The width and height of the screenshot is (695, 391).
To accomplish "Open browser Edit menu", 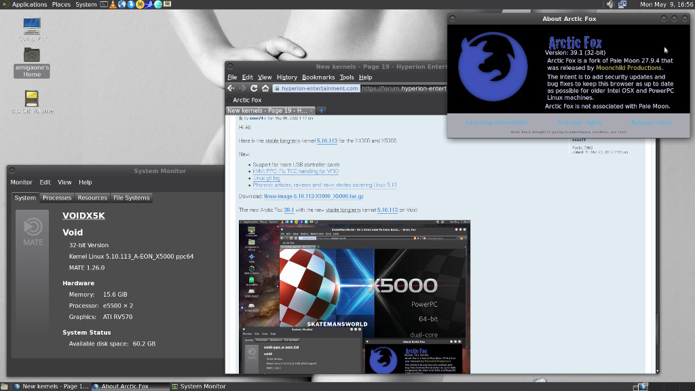I will tap(247, 77).
